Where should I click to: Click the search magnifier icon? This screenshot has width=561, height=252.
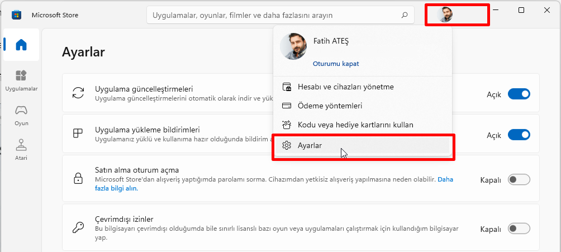[405, 15]
